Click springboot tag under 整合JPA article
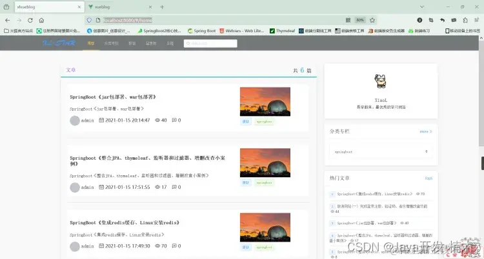Screen dimensions: 484x259 point(265,182)
